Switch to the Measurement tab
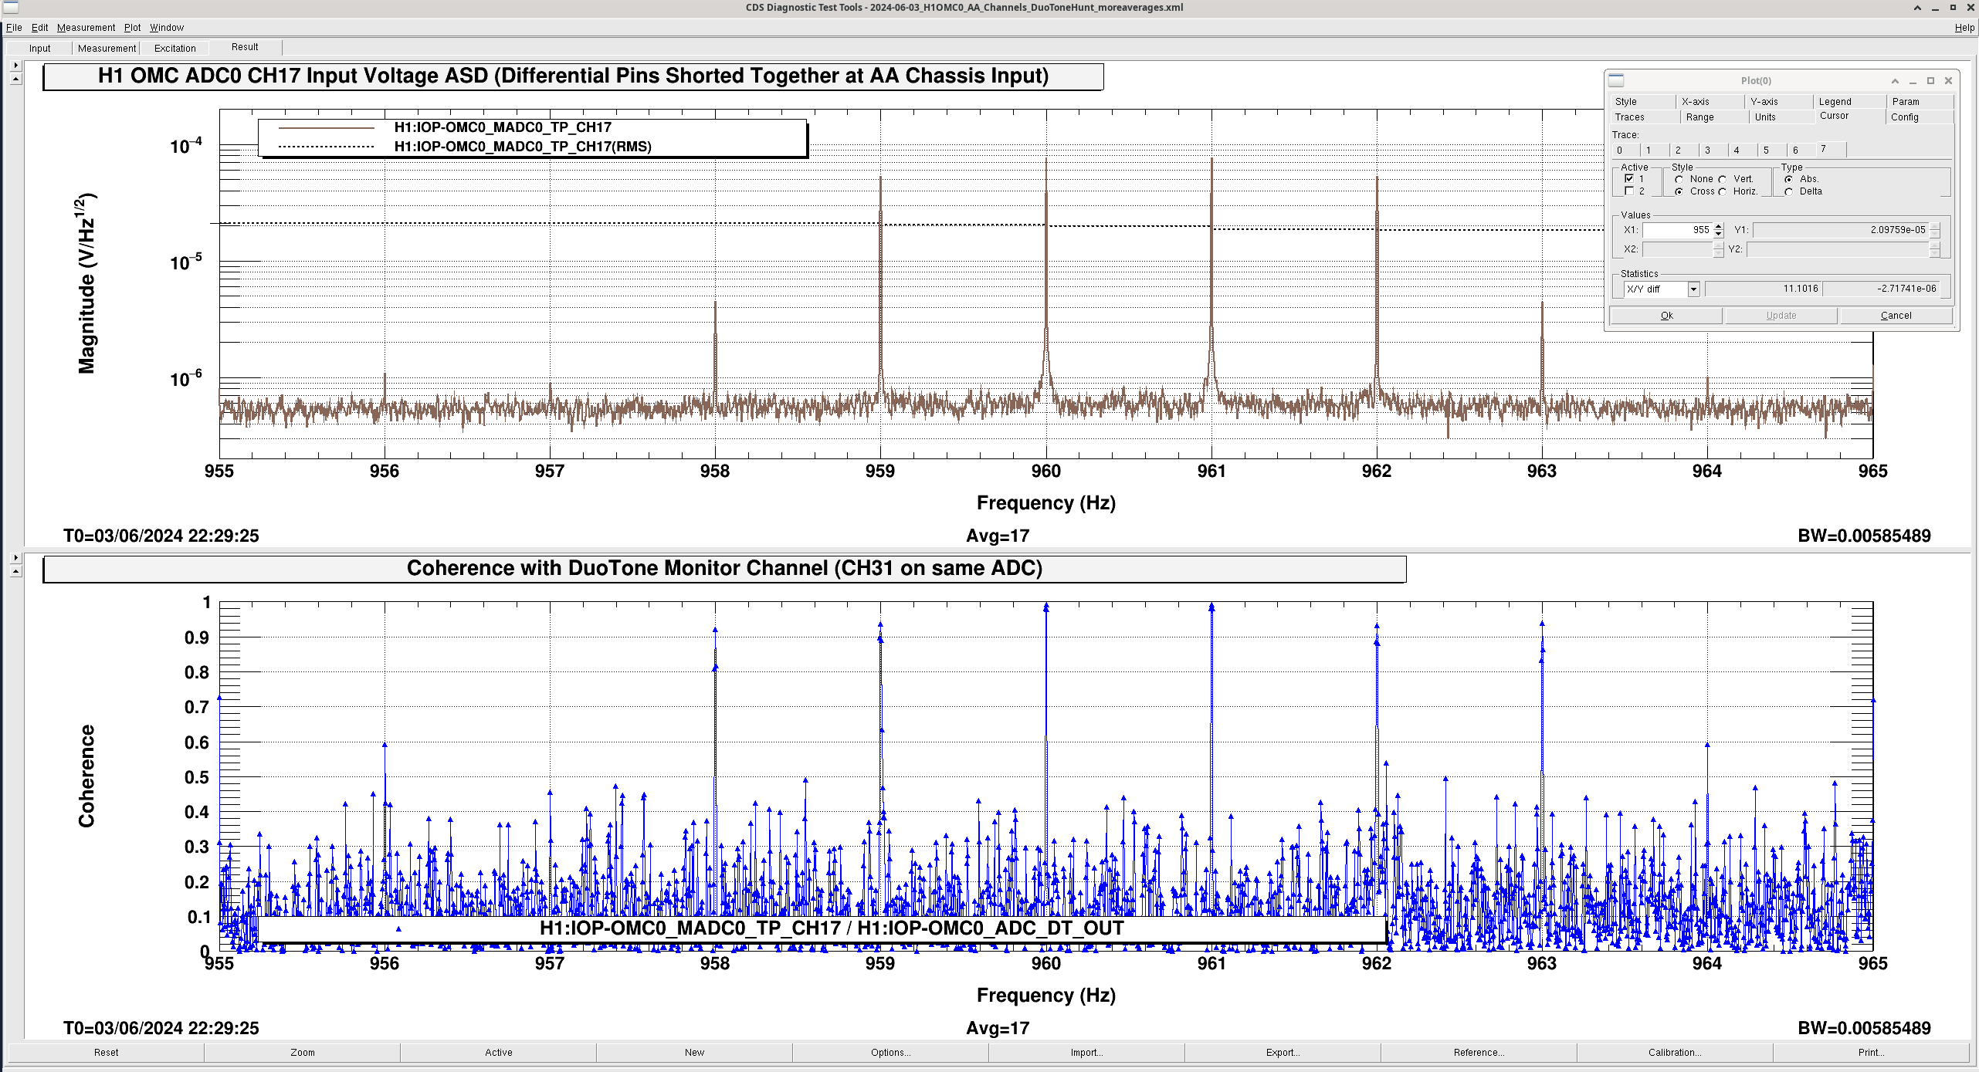 pyautogui.click(x=107, y=48)
